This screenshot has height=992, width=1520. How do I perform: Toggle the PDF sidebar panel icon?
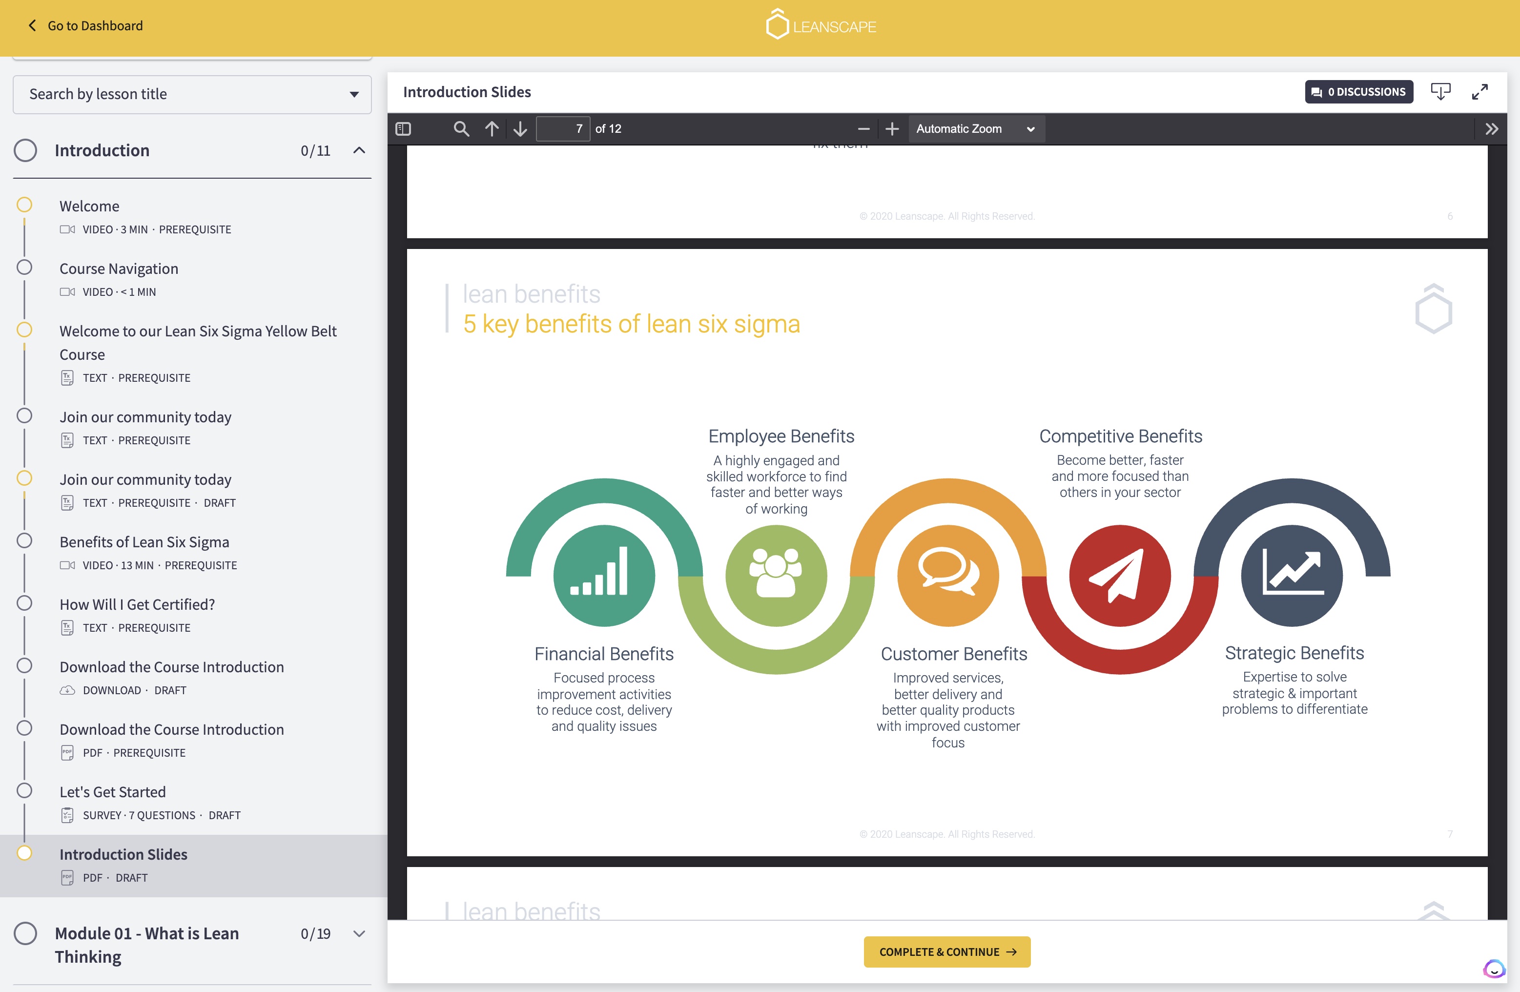(403, 129)
